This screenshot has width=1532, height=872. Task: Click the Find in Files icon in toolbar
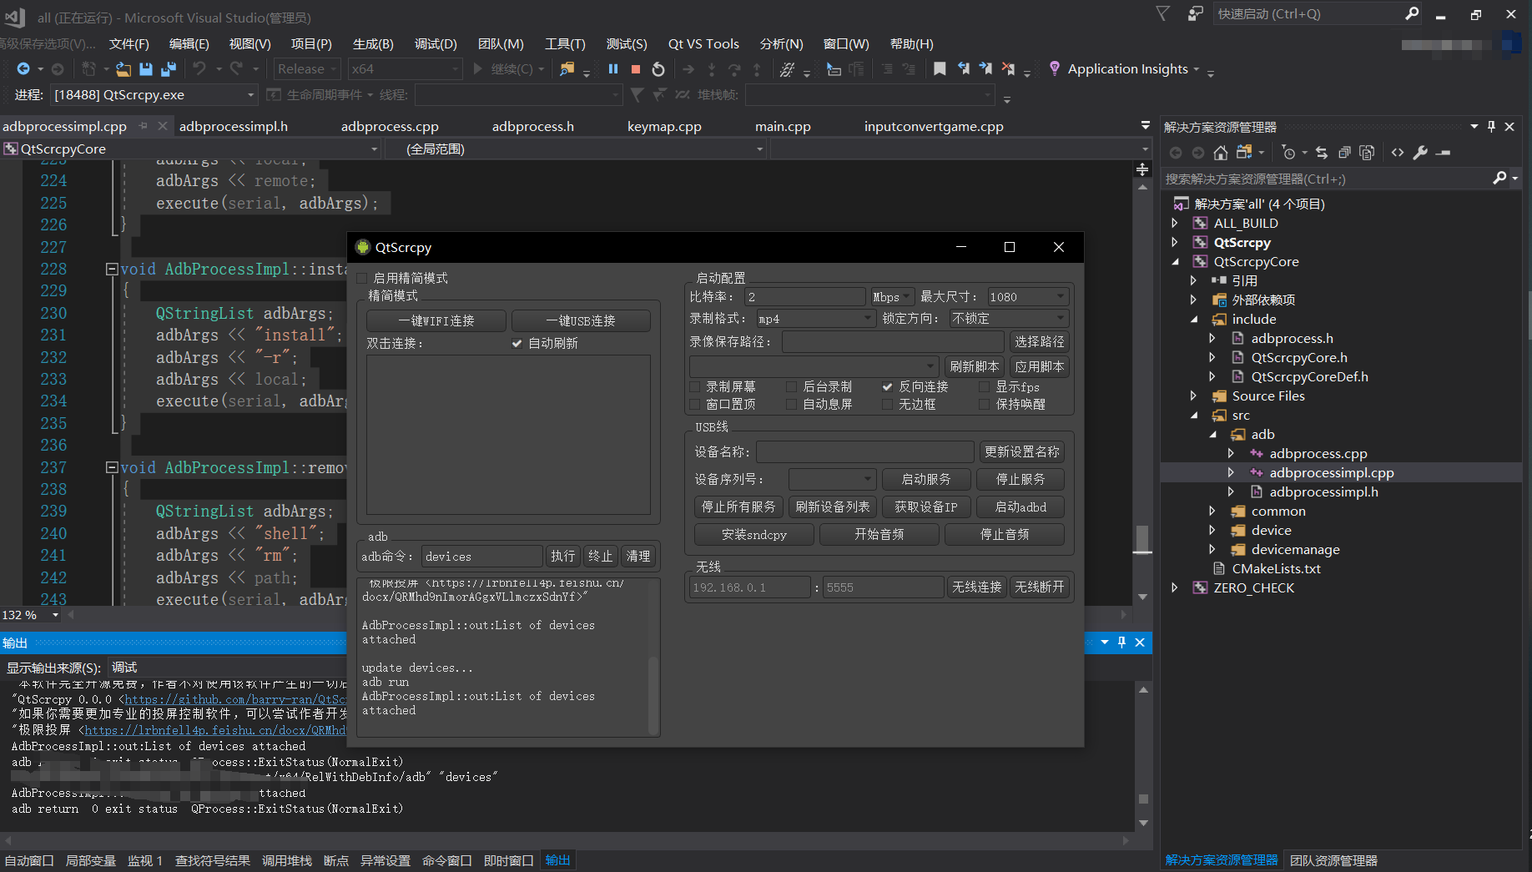pos(567,69)
